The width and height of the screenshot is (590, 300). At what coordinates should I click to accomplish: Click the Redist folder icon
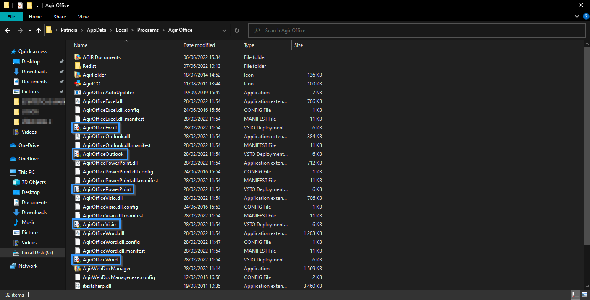[77, 66]
